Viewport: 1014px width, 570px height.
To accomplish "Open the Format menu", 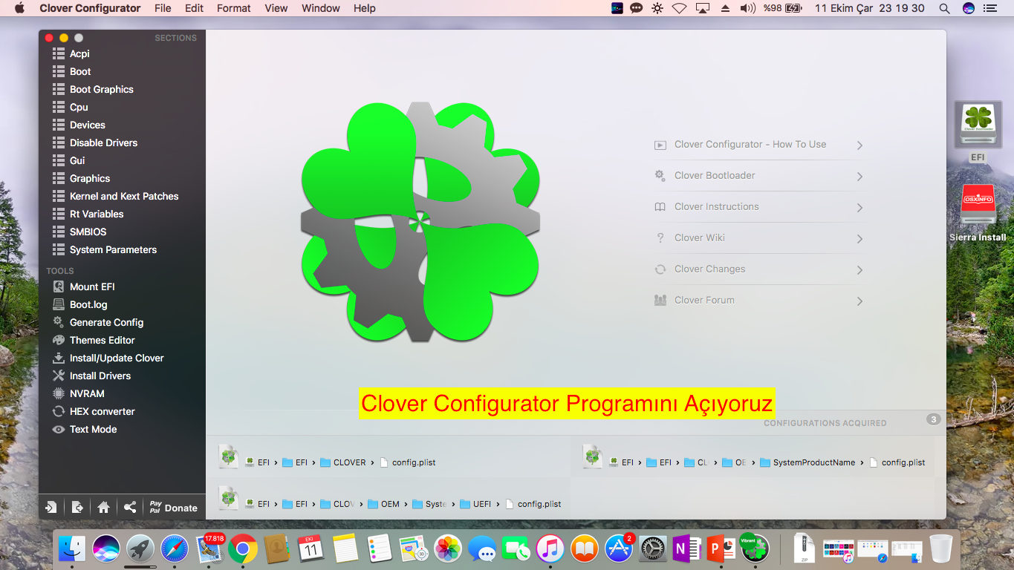I will tap(233, 8).
